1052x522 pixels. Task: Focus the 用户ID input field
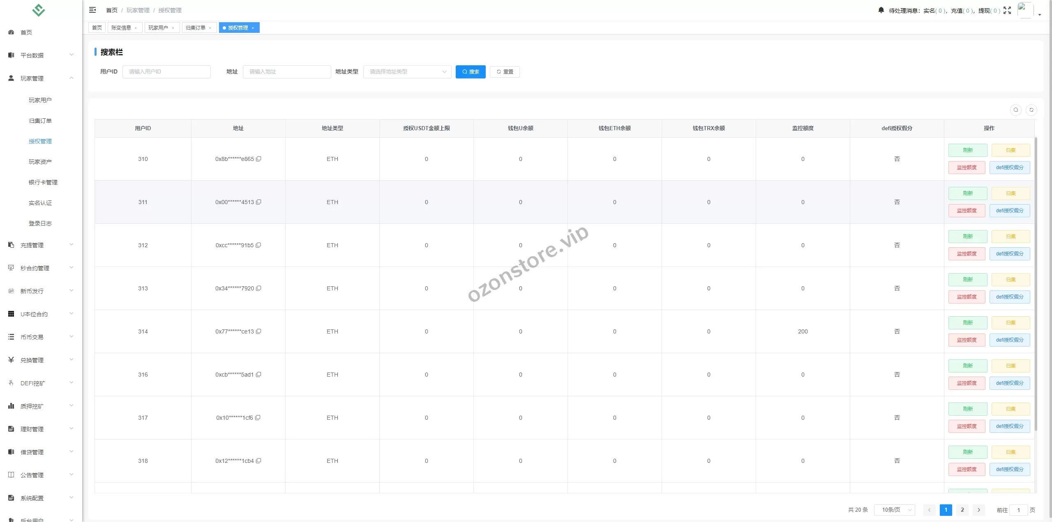pyautogui.click(x=166, y=72)
